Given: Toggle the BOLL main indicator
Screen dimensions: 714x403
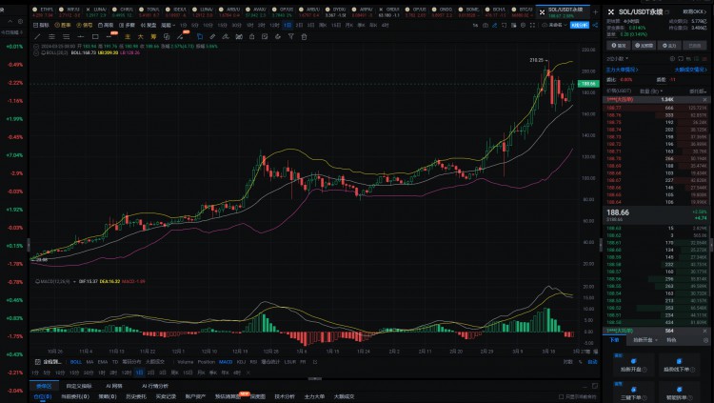Looking at the screenshot, I should [76, 362].
